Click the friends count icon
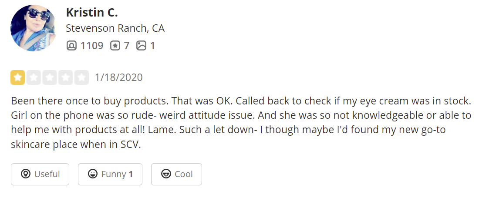Image resolution: width=479 pixels, height=198 pixels. click(71, 46)
